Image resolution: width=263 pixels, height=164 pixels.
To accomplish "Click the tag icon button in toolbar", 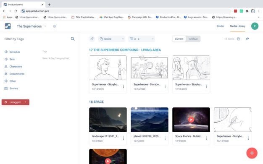I will [x=92, y=39].
